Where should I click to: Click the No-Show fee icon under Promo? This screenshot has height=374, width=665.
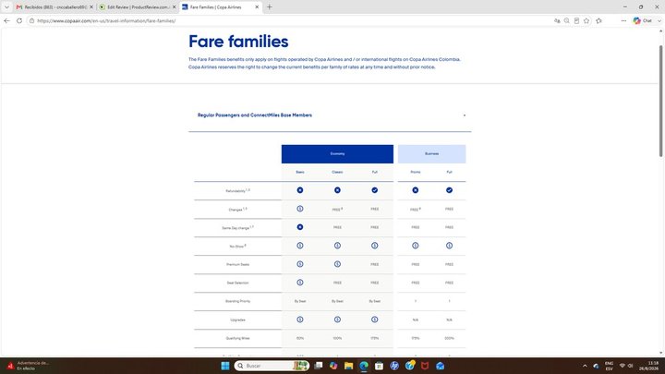tap(416, 246)
